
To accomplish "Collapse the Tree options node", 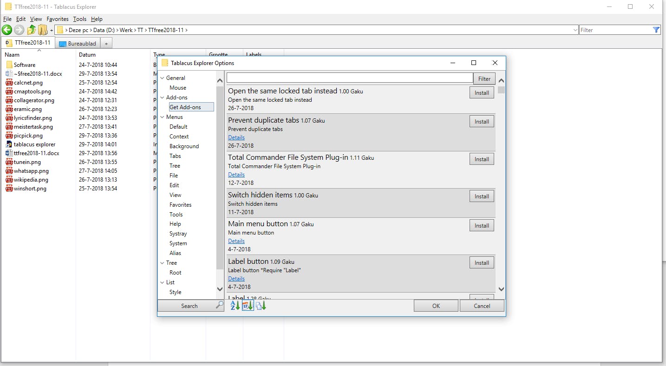I will 163,263.
